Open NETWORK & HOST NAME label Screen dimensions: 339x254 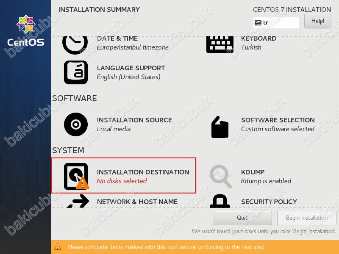(137, 202)
